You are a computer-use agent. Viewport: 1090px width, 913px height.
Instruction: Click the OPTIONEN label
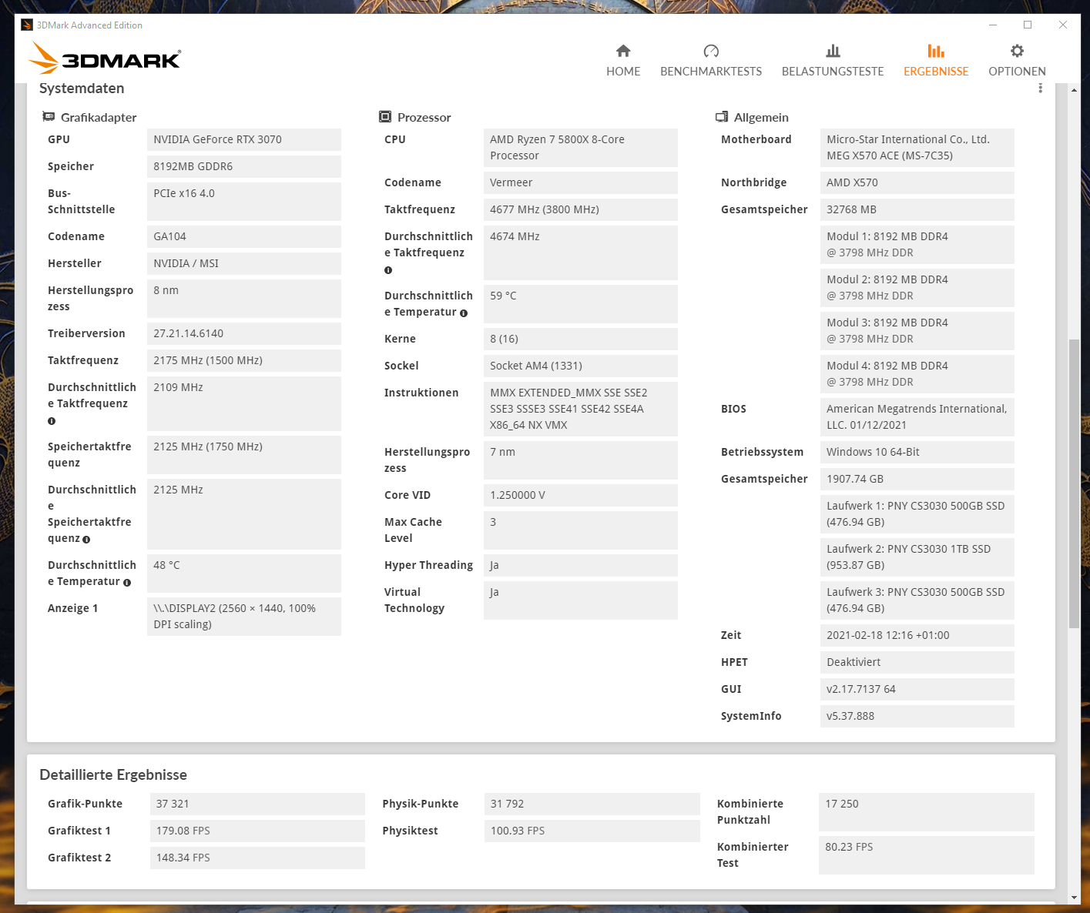(1016, 71)
